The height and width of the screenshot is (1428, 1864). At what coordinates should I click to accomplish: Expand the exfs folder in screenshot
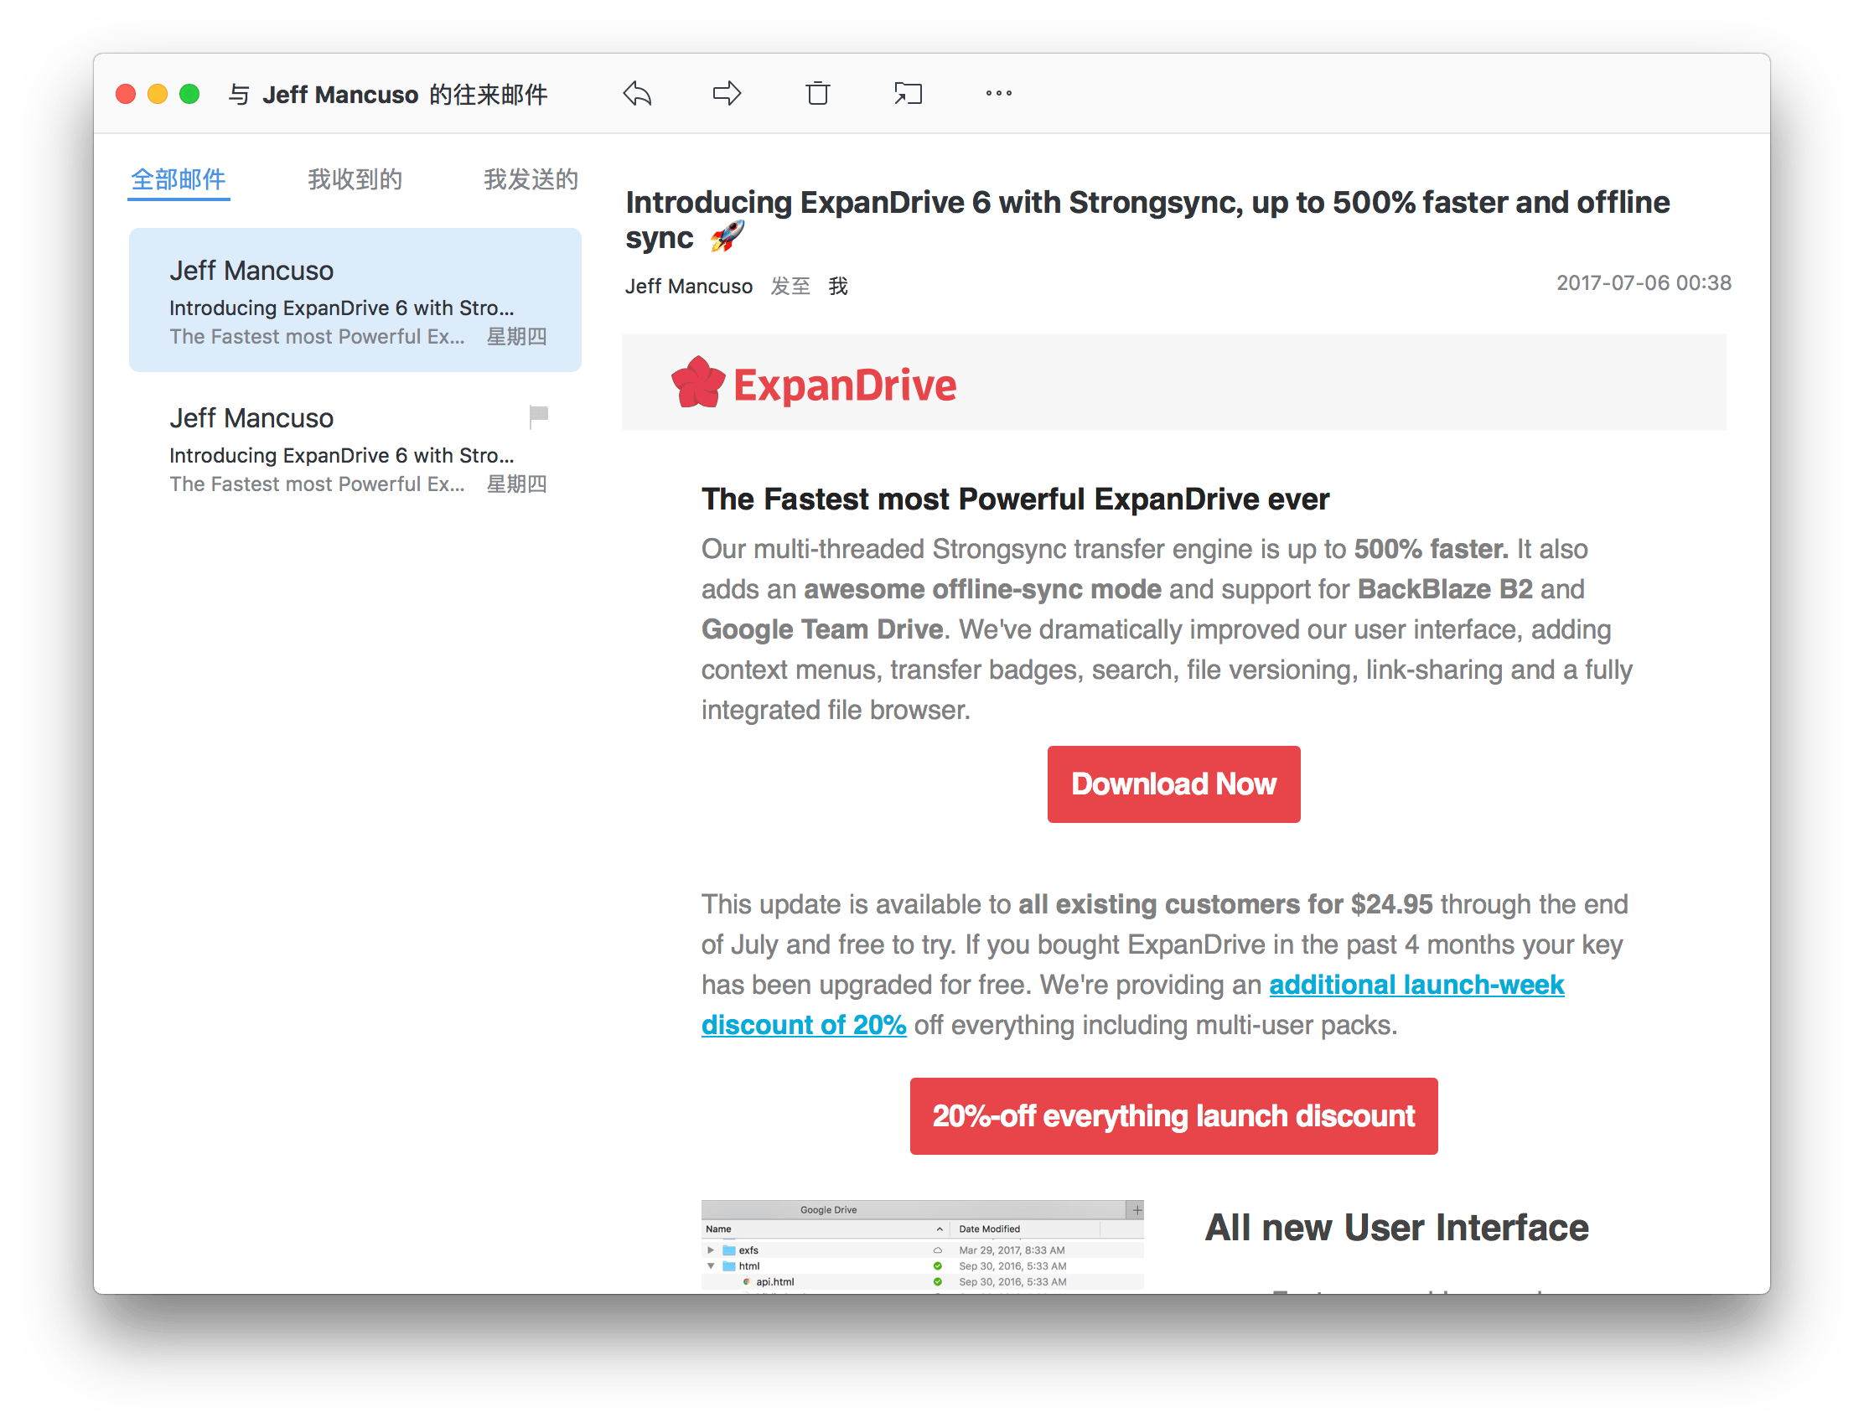coord(711,1250)
